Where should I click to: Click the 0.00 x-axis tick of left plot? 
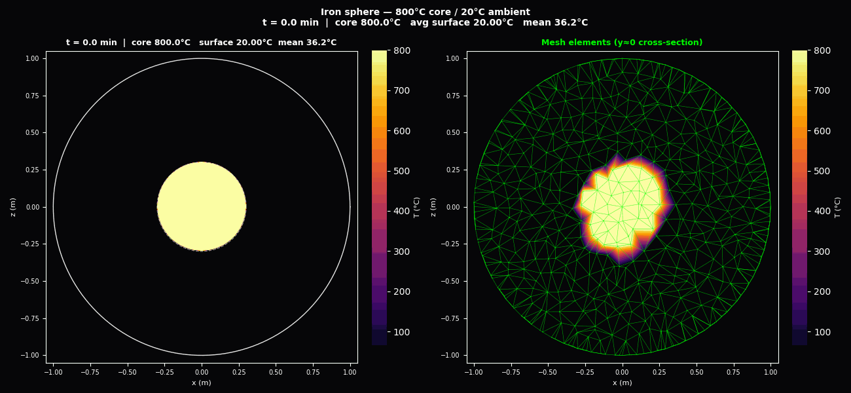(x=202, y=372)
